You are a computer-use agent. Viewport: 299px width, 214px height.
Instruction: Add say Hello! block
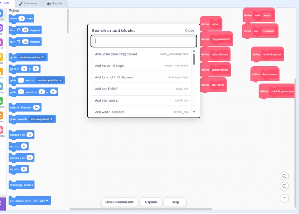click(x=142, y=89)
